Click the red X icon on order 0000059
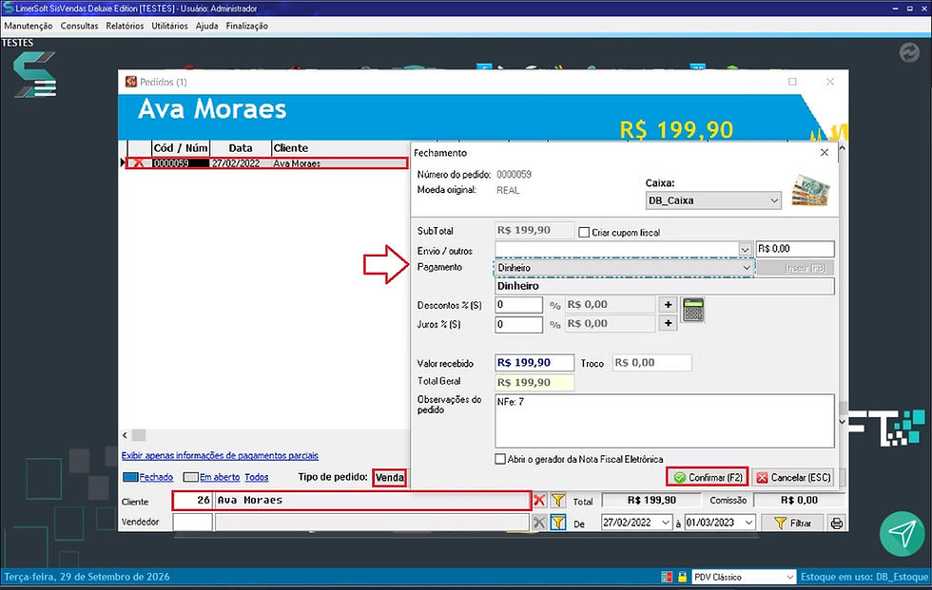The width and height of the screenshot is (932, 590). tap(139, 163)
